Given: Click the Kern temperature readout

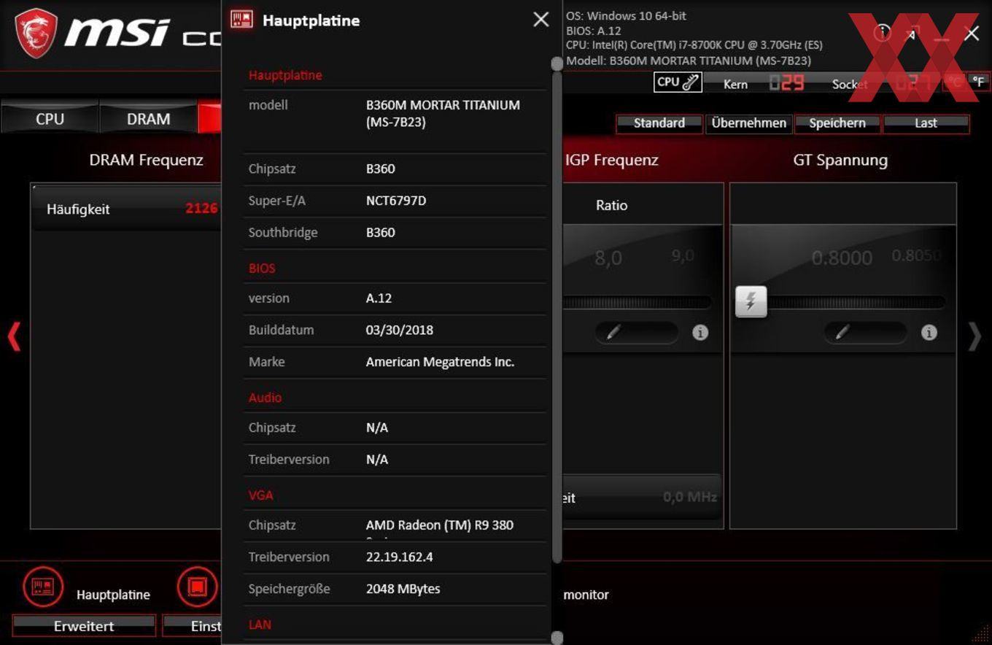Looking at the screenshot, I should coord(786,83).
